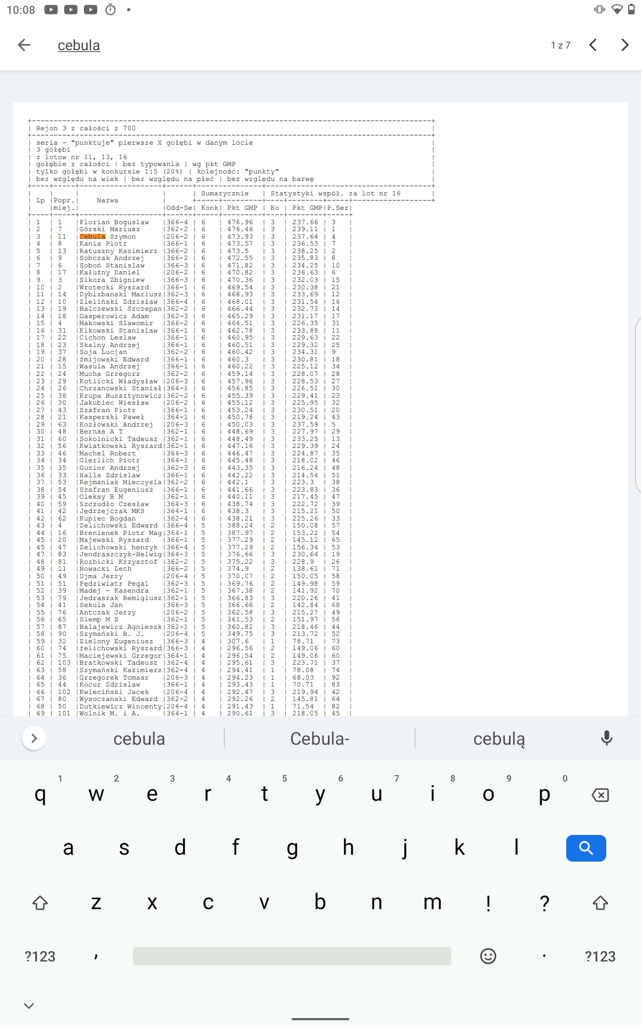Expand the keyboard suggestion strip arrow
This screenshot has width=641, height=1025.
pos(34,738)
